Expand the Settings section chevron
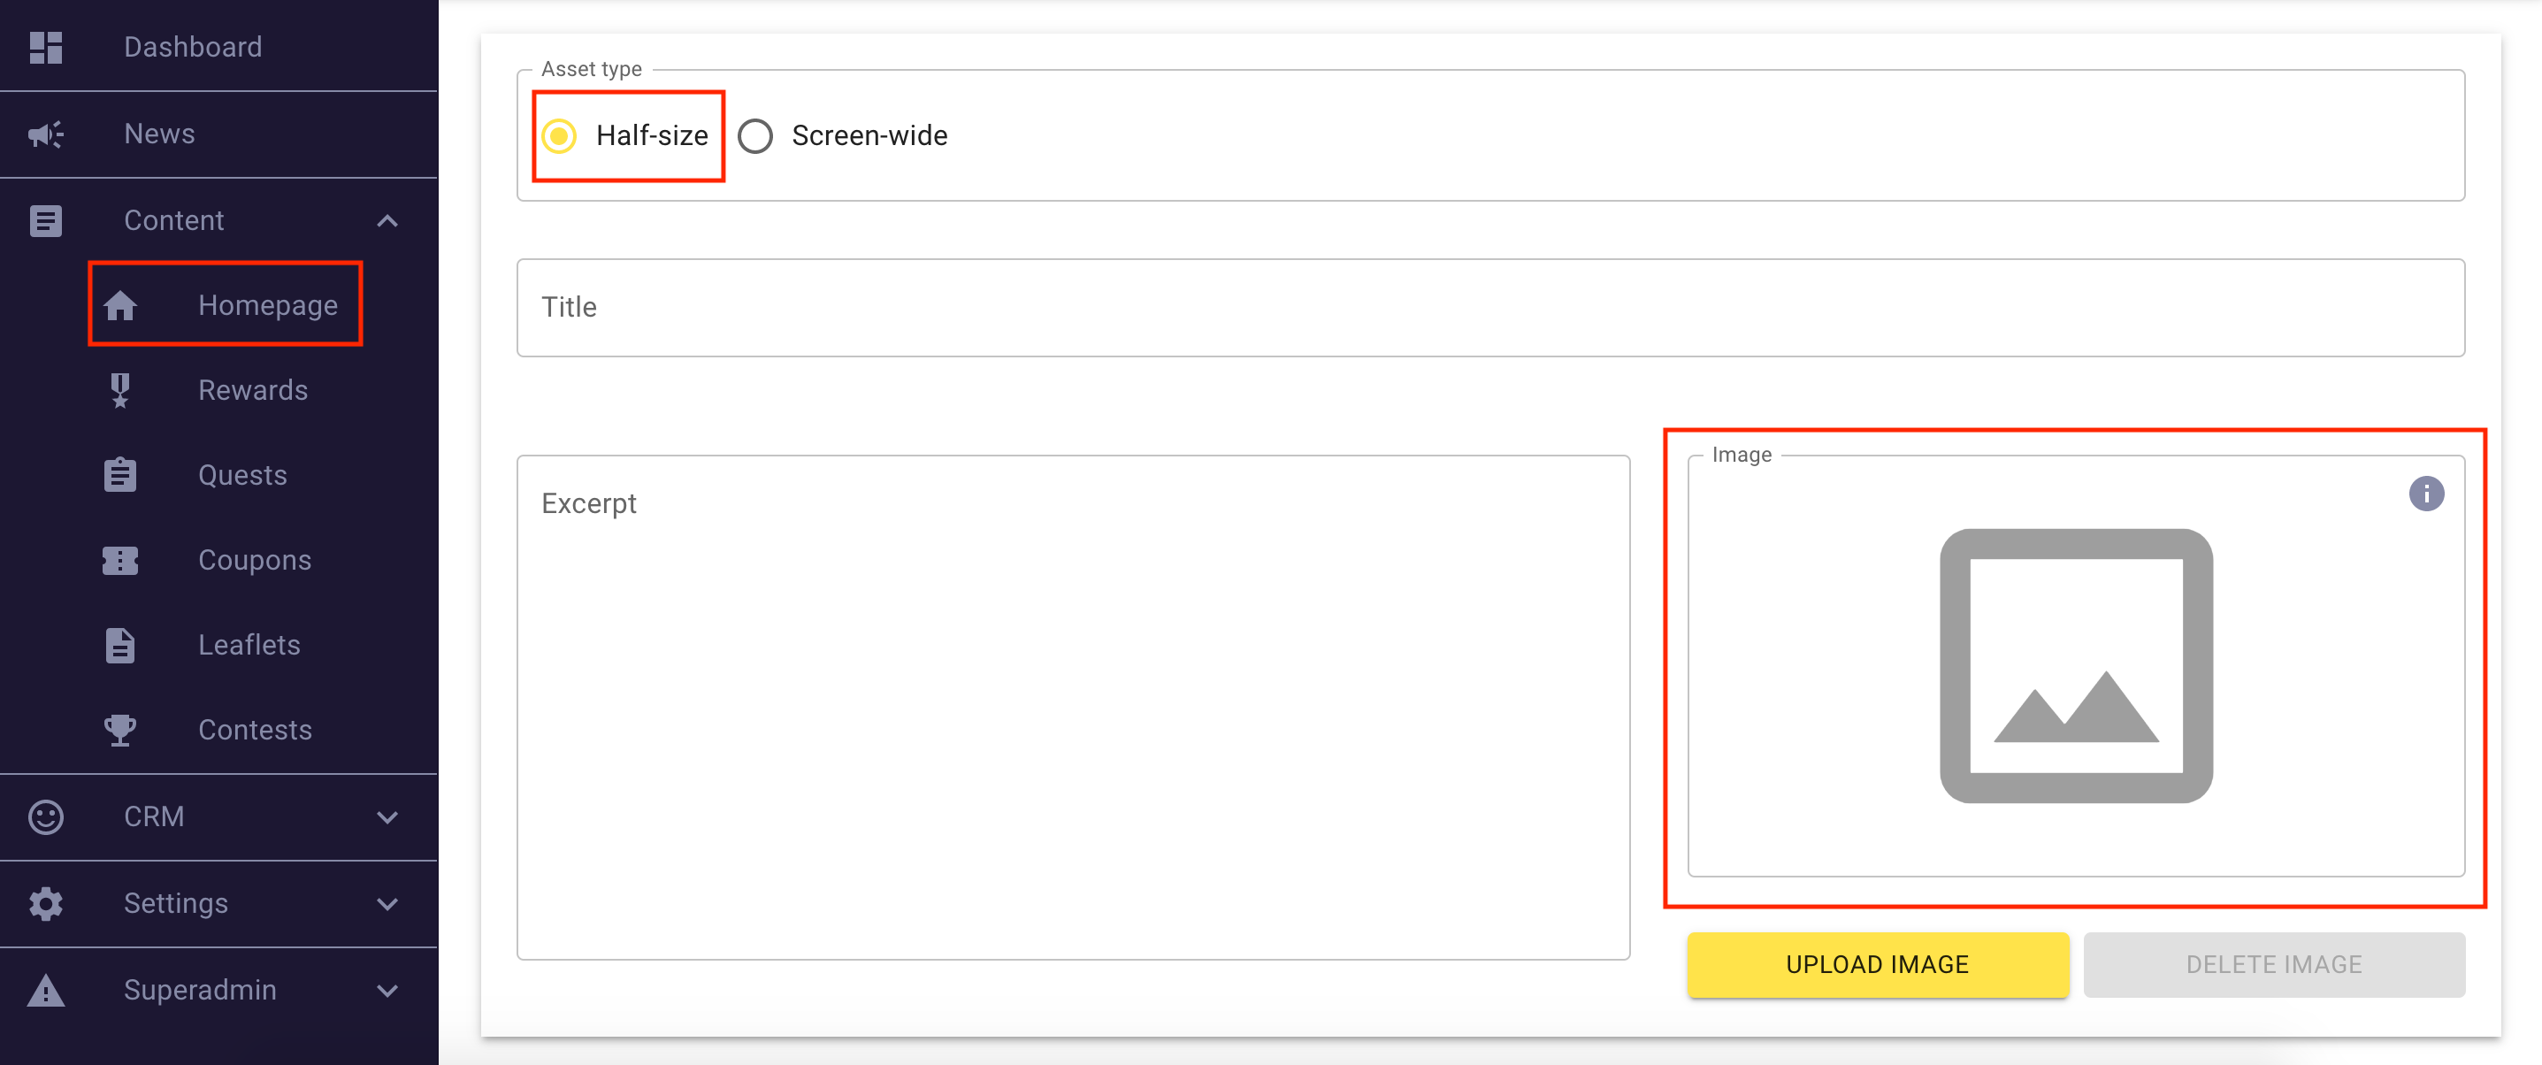 click(x=387, y=903)
